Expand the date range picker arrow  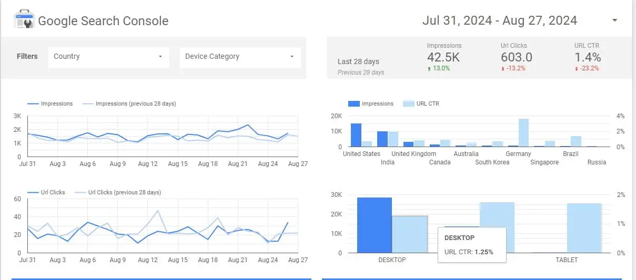(614, 20)
